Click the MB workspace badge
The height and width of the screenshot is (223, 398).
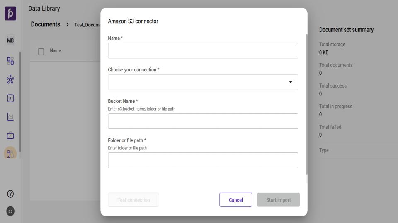(x=10, y=40)
